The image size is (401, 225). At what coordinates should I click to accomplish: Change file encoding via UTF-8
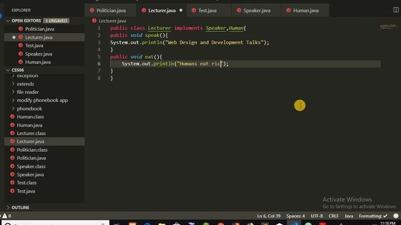[x=316, y=216]
